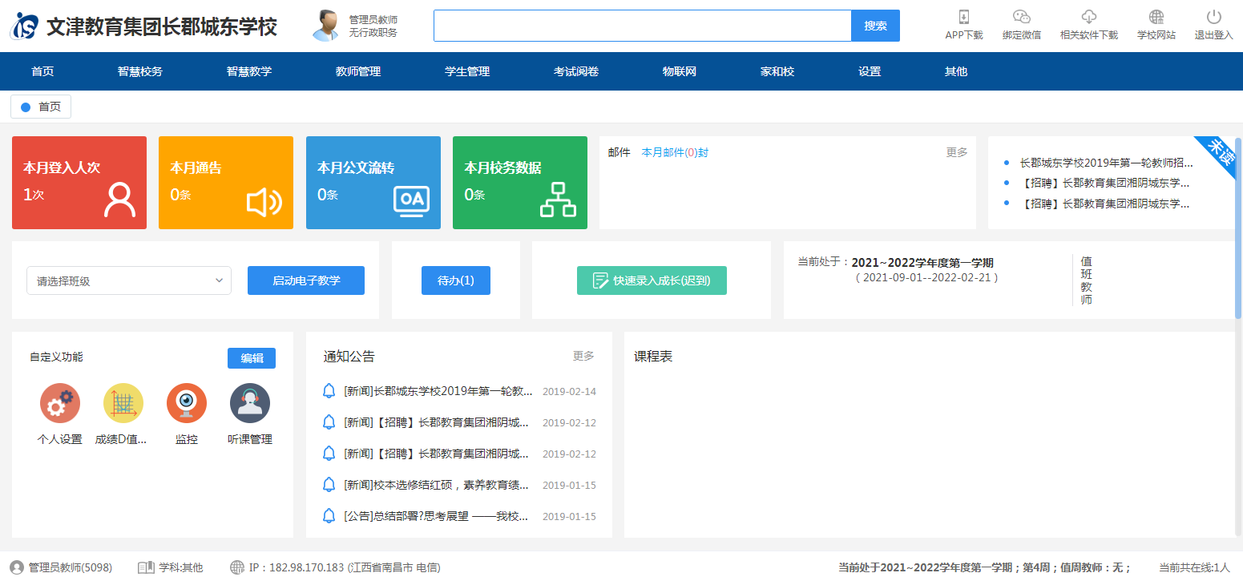Click the school logo icon

tap(24, 26)
